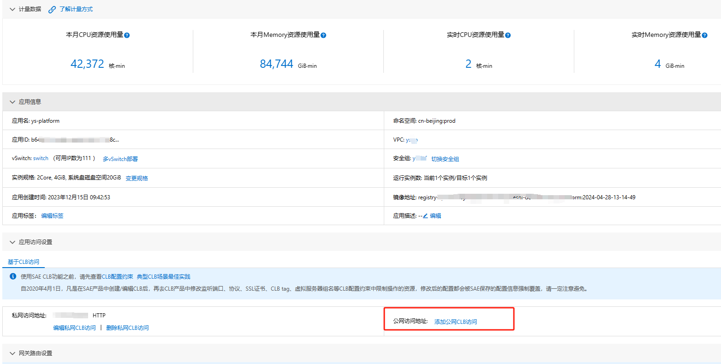Click 编辑私网CLB访问 link
Viewport: 721px width, 364px height.
(x=74, y=328)
